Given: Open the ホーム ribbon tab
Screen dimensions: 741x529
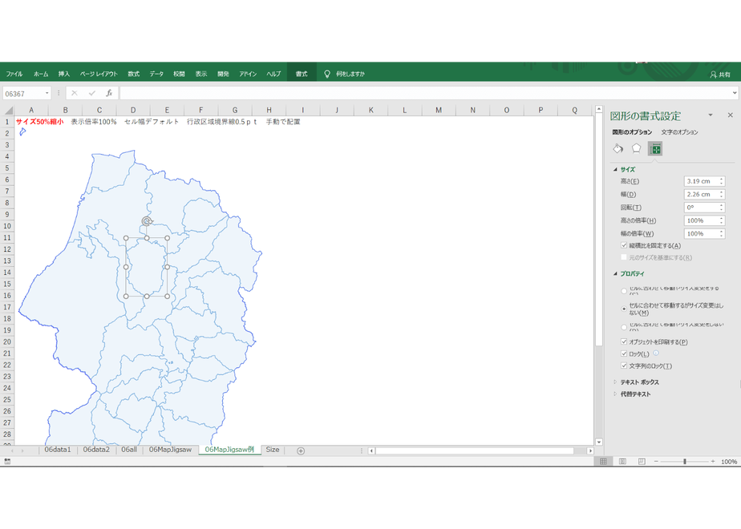Looking at the screenshot, I should (x=41, y=74).
